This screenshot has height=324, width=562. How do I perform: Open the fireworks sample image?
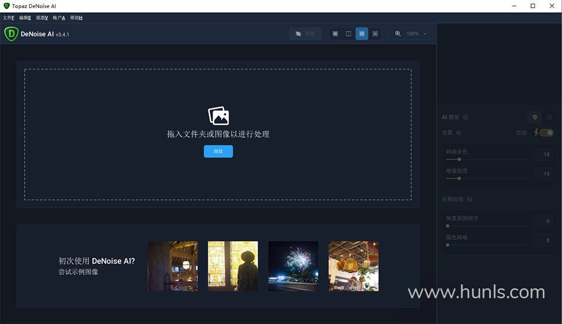[293, 266]
